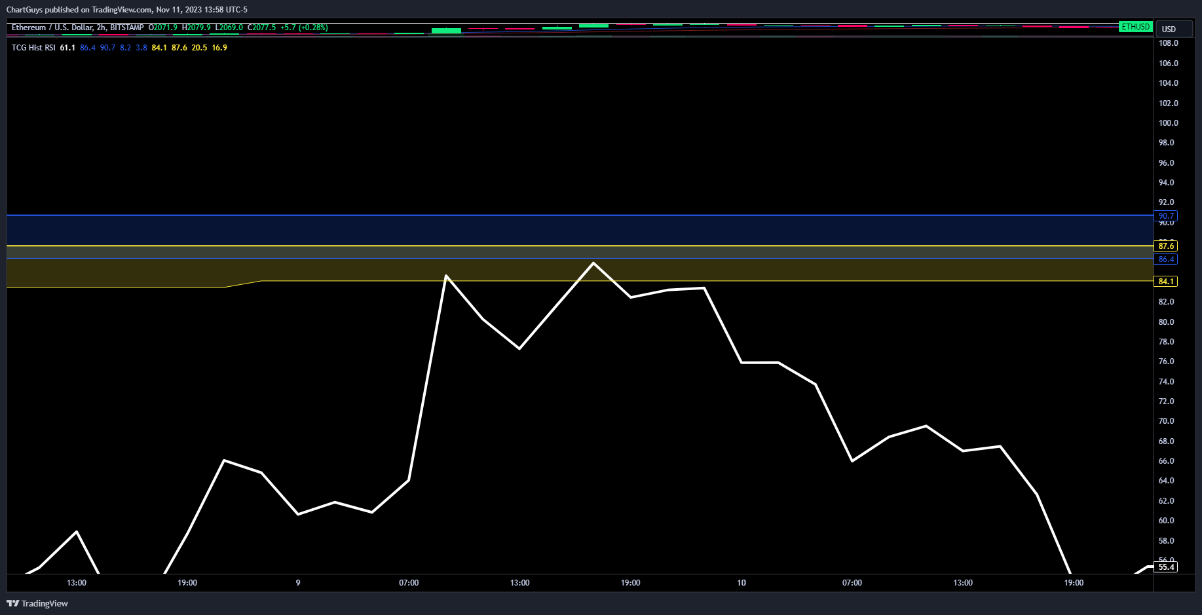
Task: Select the TCG Hist RSI indicator title
Action: (x=33, y=48)
